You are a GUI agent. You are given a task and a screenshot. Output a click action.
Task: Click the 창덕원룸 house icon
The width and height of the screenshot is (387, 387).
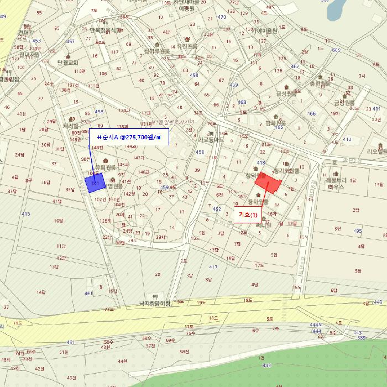255,169
